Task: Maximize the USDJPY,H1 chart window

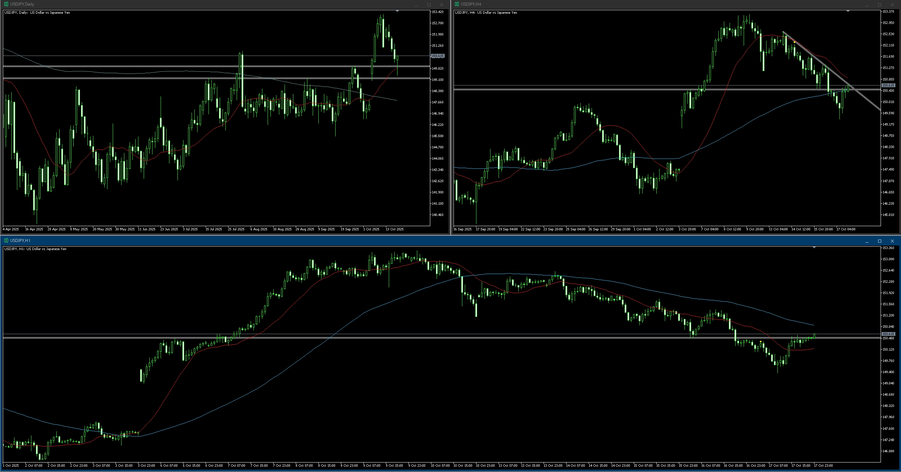Action: (880, 241)
